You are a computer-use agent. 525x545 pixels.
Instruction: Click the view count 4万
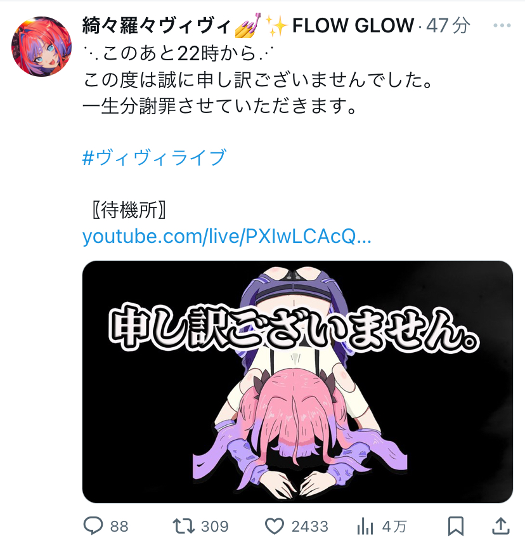[x=394, y=527]
